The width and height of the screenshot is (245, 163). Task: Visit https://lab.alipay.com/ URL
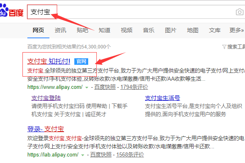point(53,155)
